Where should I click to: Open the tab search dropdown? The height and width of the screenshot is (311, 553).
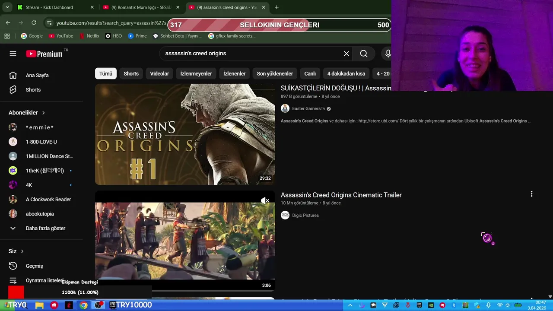tap(7, 7)
